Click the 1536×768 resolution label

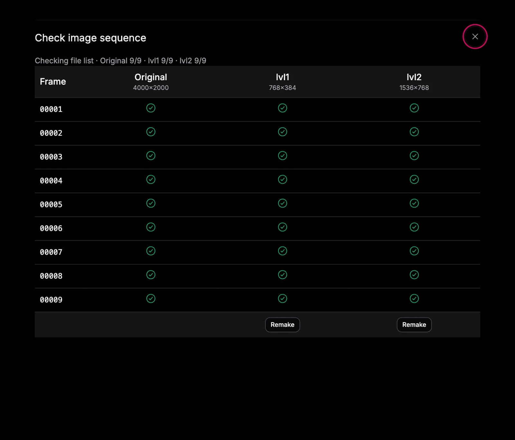pyautogui.click(x=414, y=87)
